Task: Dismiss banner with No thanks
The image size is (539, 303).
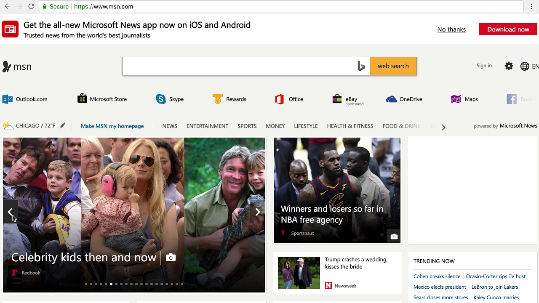Action: 451,29
